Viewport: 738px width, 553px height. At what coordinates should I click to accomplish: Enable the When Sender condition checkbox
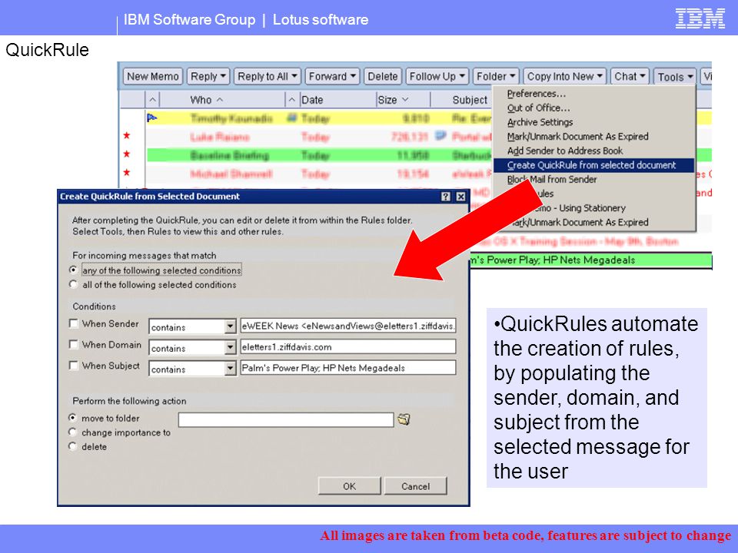click(74, 323)
